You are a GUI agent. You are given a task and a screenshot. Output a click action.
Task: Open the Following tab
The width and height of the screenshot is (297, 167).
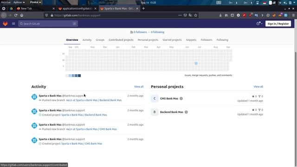pos(222,40)
